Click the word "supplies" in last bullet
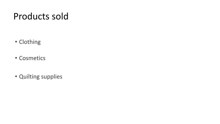The image size is (220, 124). pyautogui.click(x=52, y=77)
